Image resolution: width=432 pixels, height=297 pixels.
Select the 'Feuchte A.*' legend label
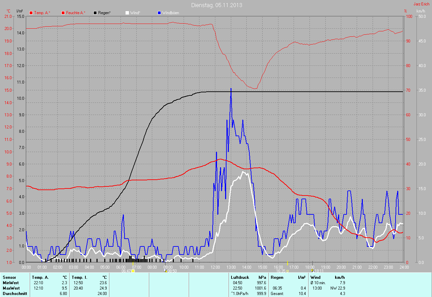coord(76,13)
